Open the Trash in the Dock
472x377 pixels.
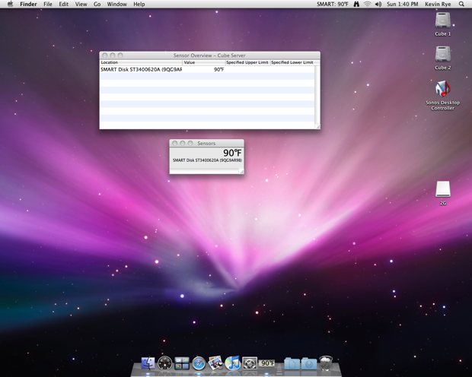coord(326,363)
